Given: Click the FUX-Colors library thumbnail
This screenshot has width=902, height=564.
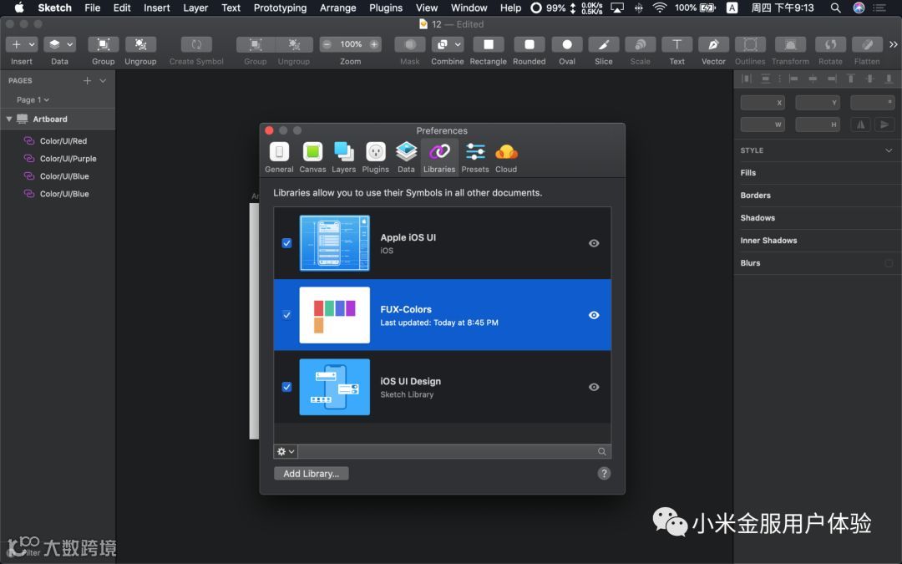Looking at the screenshot, I should point(334,315).
